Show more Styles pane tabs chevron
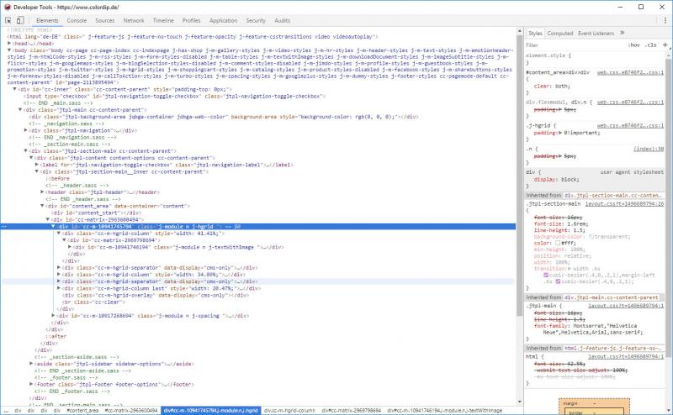 coord(622,33)
